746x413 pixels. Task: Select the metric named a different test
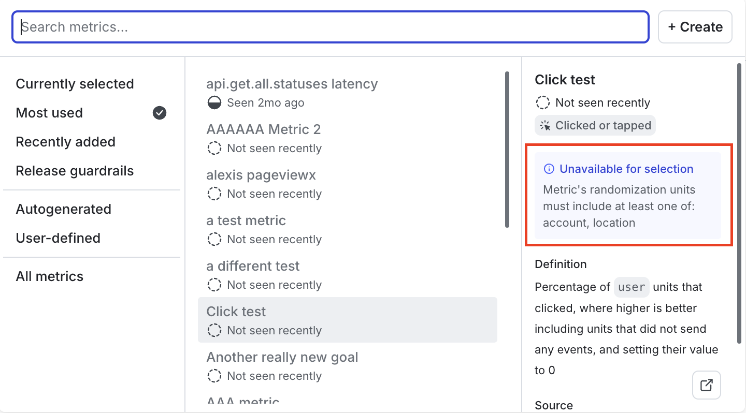pos(253,265)
